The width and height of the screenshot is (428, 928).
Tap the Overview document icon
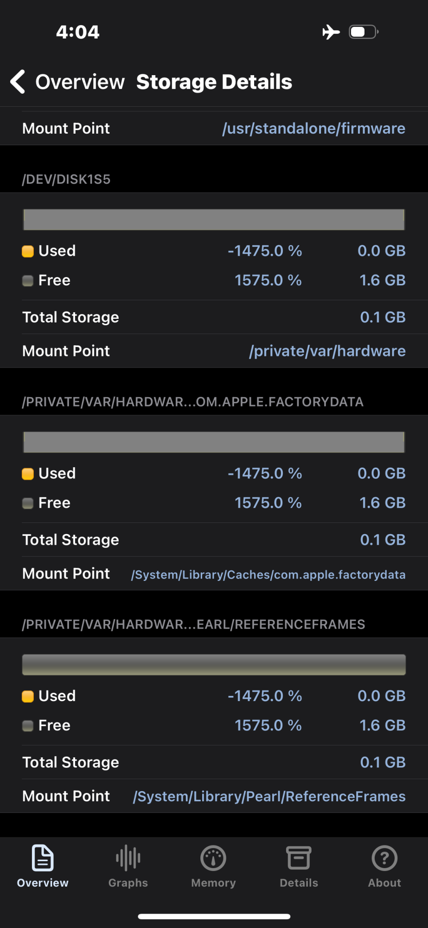tap(43, 858)
